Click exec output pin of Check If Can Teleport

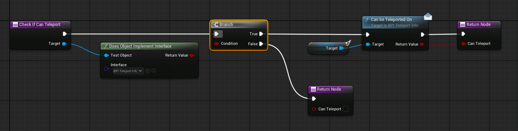point(65,34)
